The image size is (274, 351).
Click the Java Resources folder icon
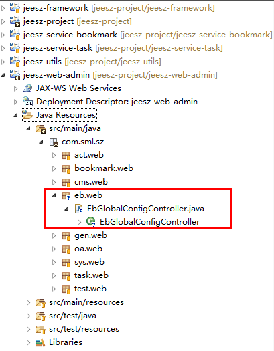click(x=27, y=115)
